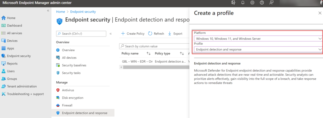
Task: Click the Search (Ctrl+/) box
Action: [x=81, y=33]
